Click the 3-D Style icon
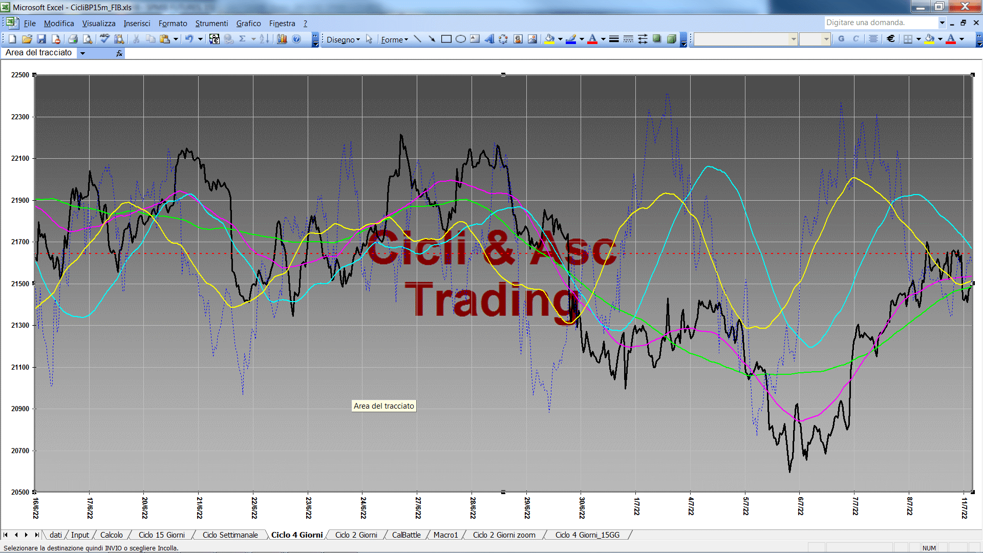This screenshot has height=553, width=983. point(671,39)
